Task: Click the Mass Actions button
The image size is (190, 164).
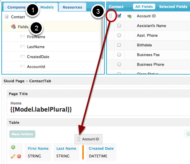Action: pyautogui.click(x=22, y=134)
